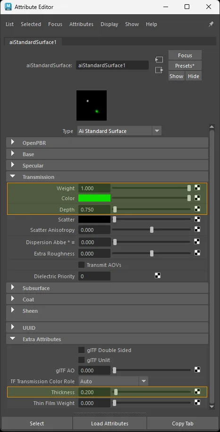Expand the OpenPBR section
The width and height of the screenshot is (220, 432).
tap(13, 142)
